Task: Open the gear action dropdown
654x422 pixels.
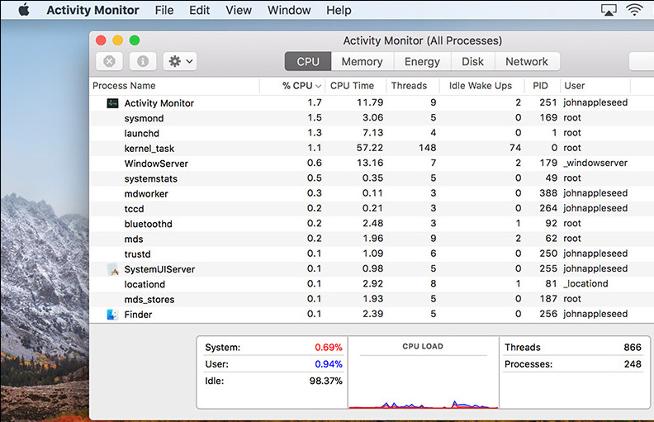Action: pos(180,61)
